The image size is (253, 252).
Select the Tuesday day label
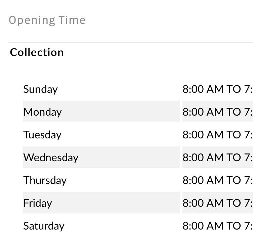[x=42, y=135]
